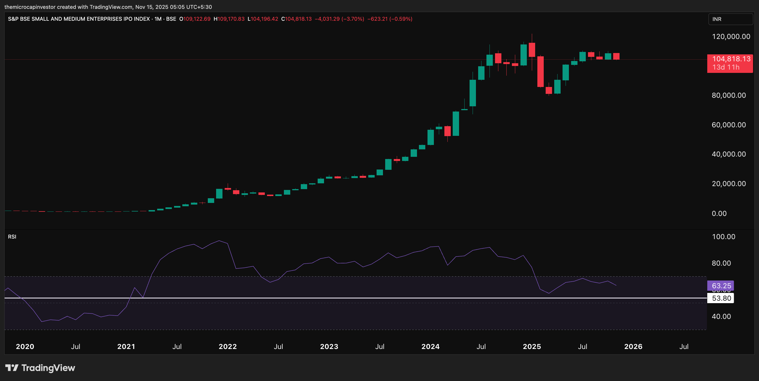Click the TradingView wordmark text at bottom
This screenshot has height=381, width=759.
click(48, 368)
